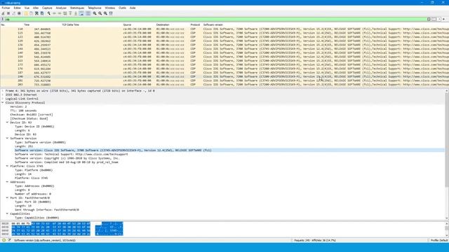449x252 pixels.
Task: Open the display filter bookmark icon
Action: coord(2,19)
